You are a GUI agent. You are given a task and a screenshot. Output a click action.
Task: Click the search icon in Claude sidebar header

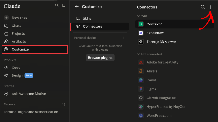[x=57, y=5]
